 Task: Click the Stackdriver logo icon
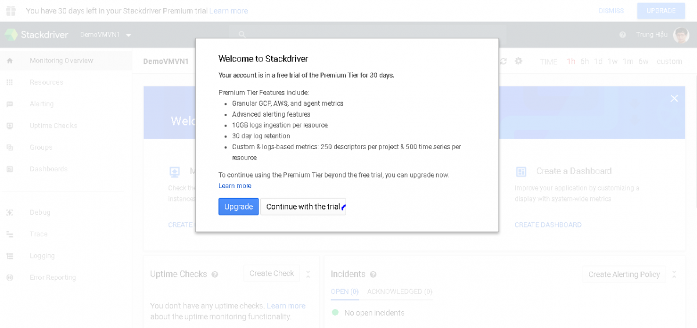(x=11, y=35)
